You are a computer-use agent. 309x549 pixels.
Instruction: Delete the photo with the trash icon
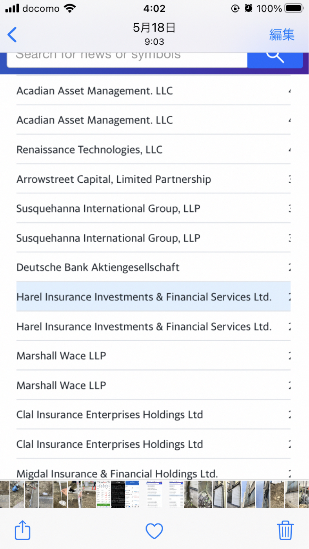[x=285, y=531]
